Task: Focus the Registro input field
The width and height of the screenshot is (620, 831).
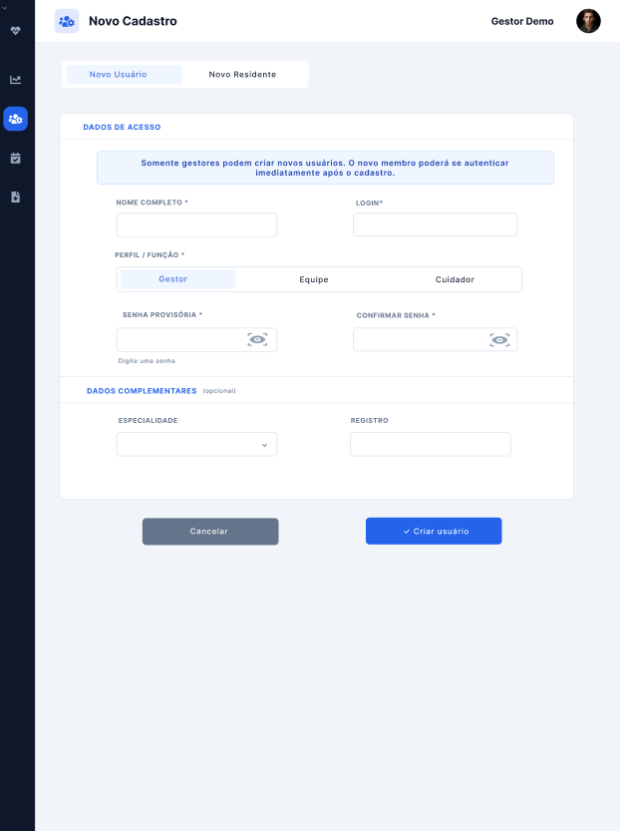Action: [431, 444]
